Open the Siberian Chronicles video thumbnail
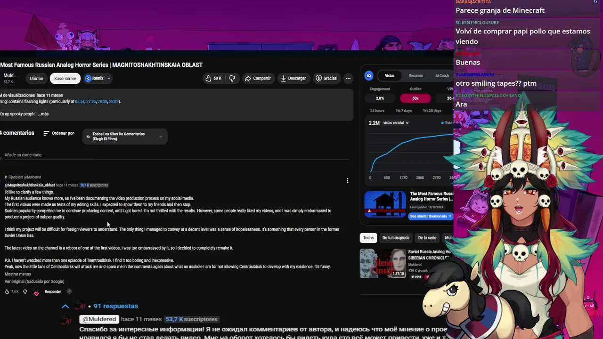603x339 pixels. tap(383, 263)
